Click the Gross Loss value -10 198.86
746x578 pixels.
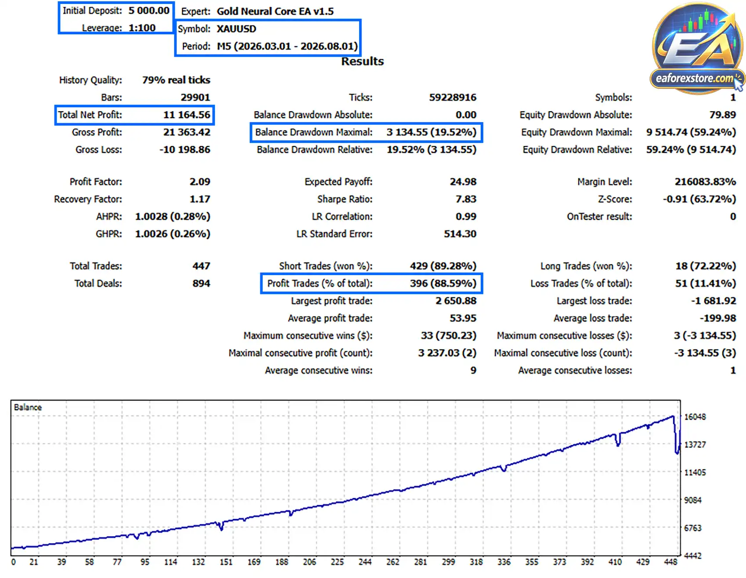pyautogui.click(x=185, y=149)
